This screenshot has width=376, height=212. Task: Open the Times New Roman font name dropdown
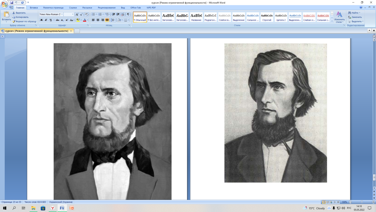point(62,14)
